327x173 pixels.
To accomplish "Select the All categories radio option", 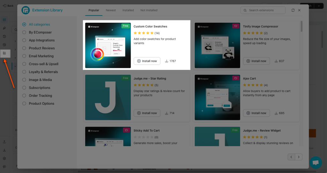I will click(x=24, y=24).
